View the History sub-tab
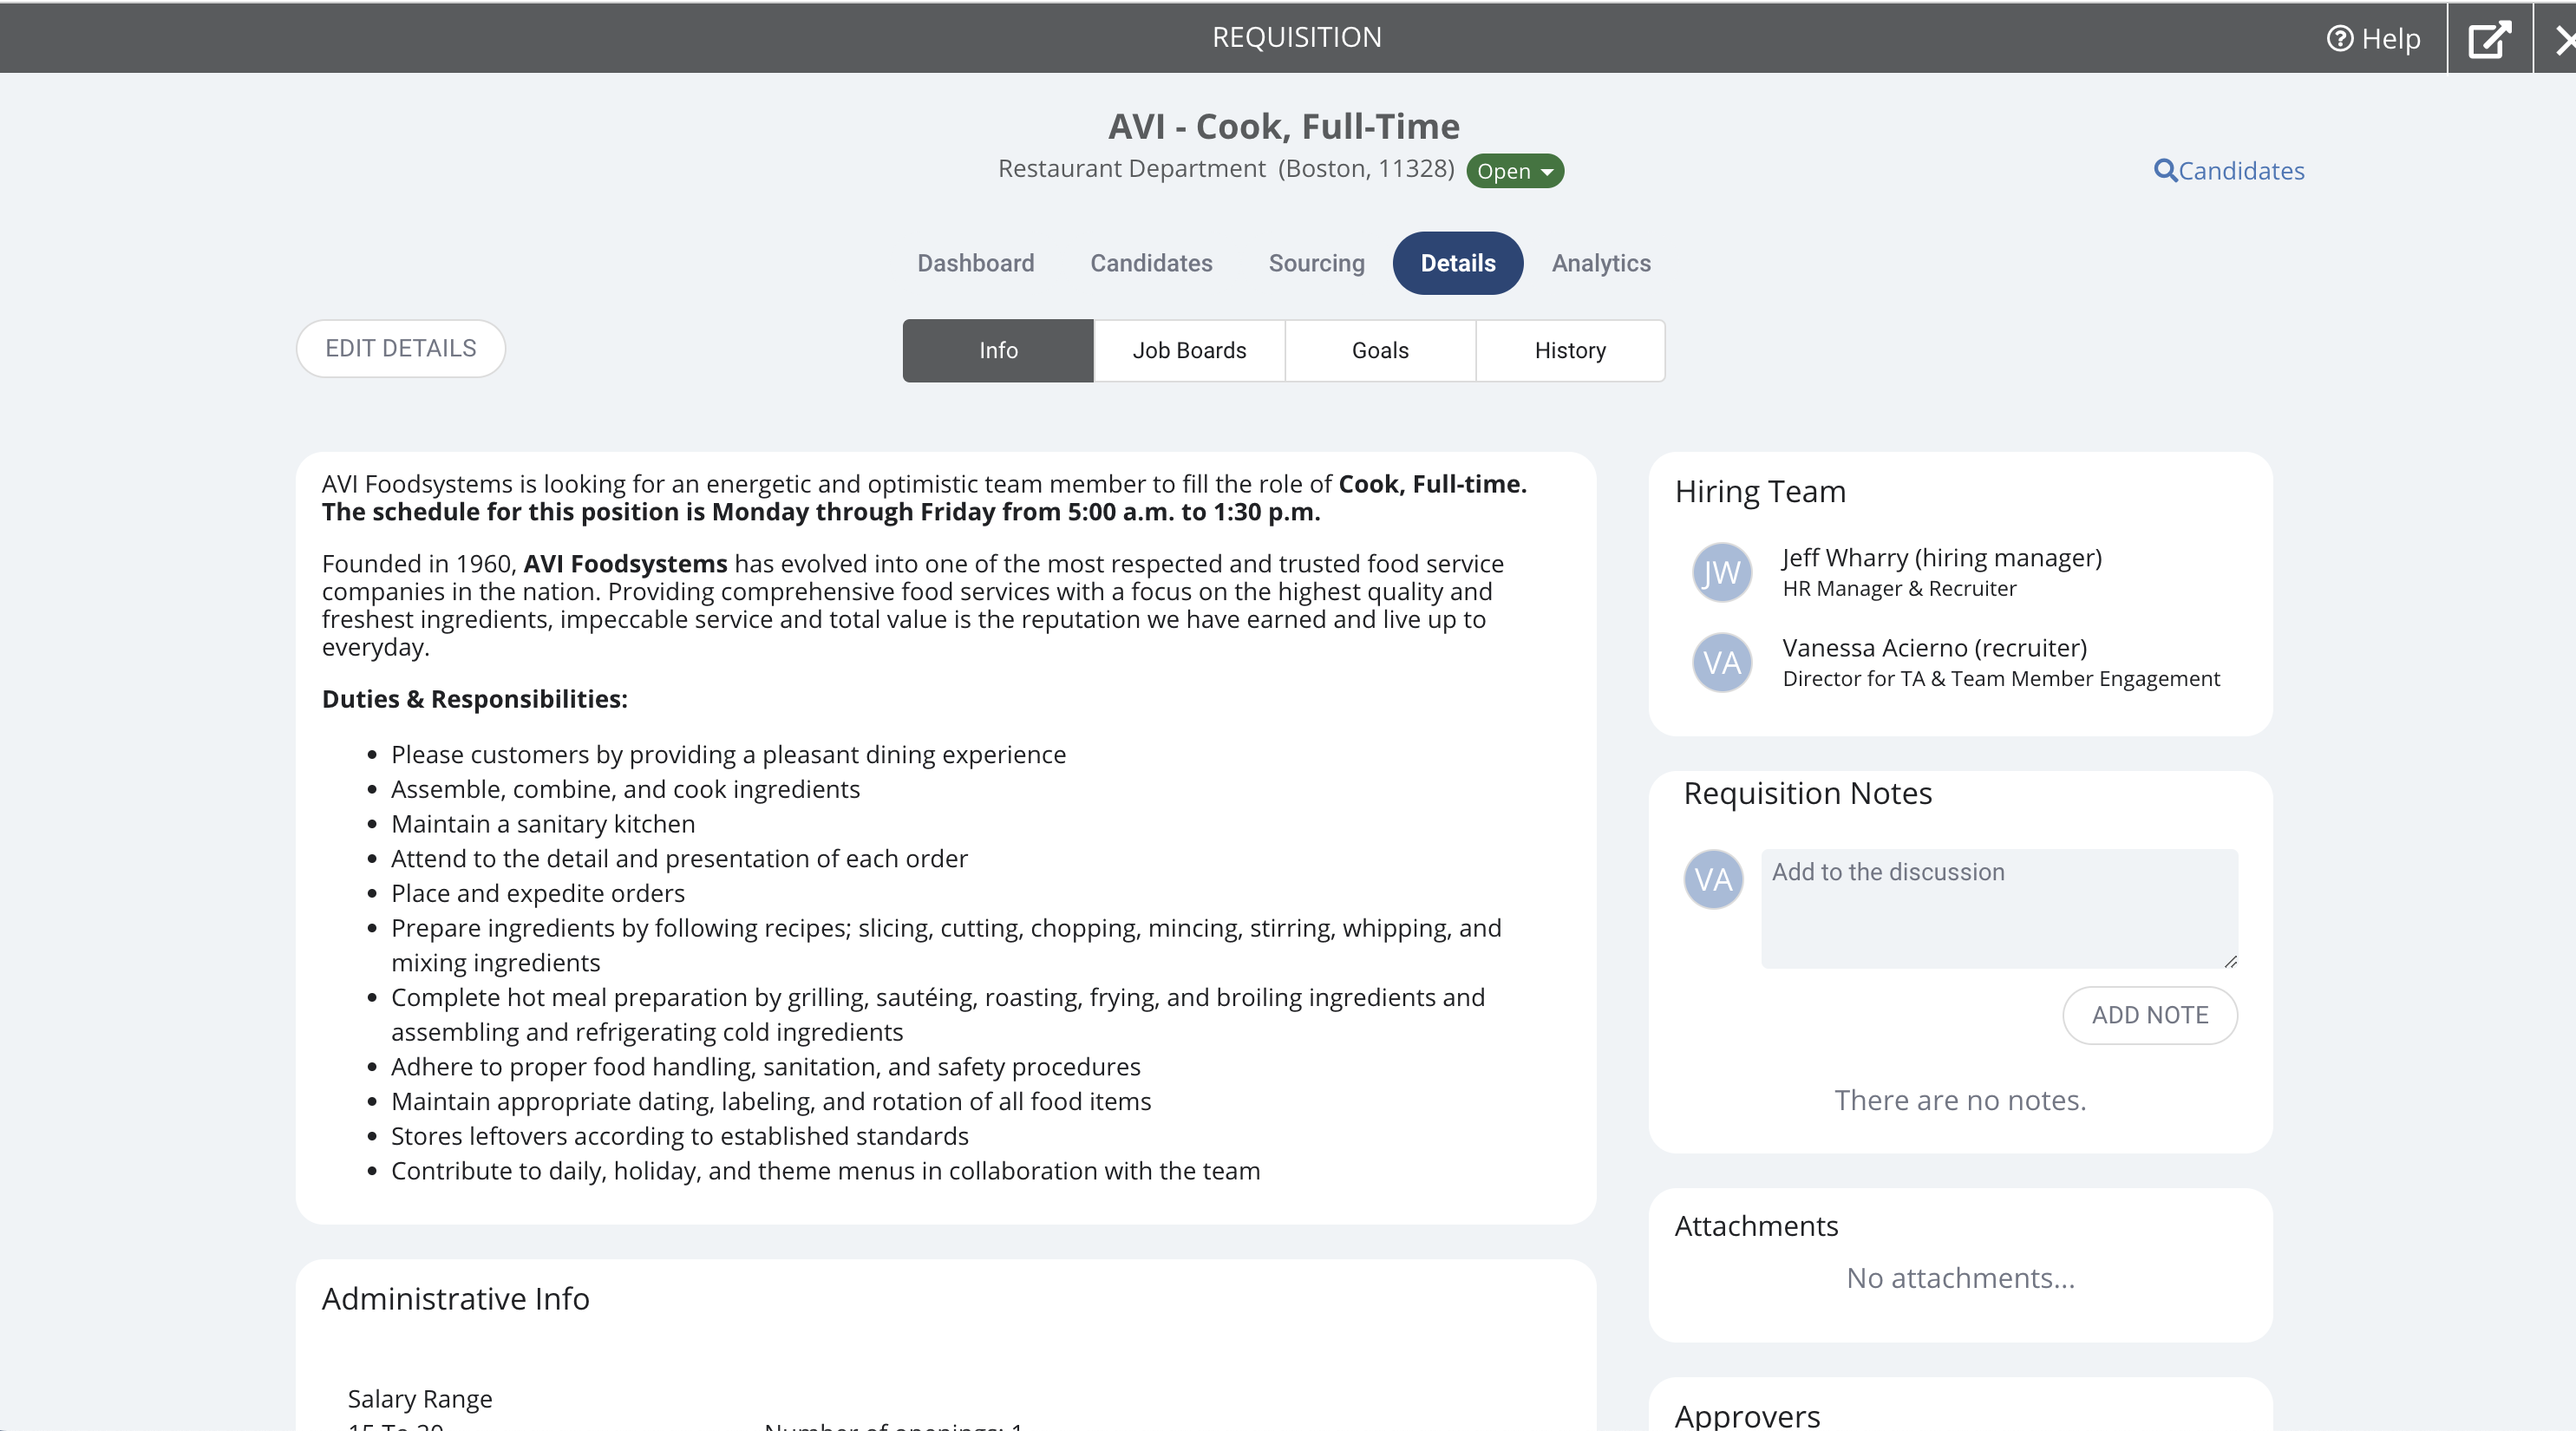This screenshot has height=1431, width=2576. [x=1570, y=350]
